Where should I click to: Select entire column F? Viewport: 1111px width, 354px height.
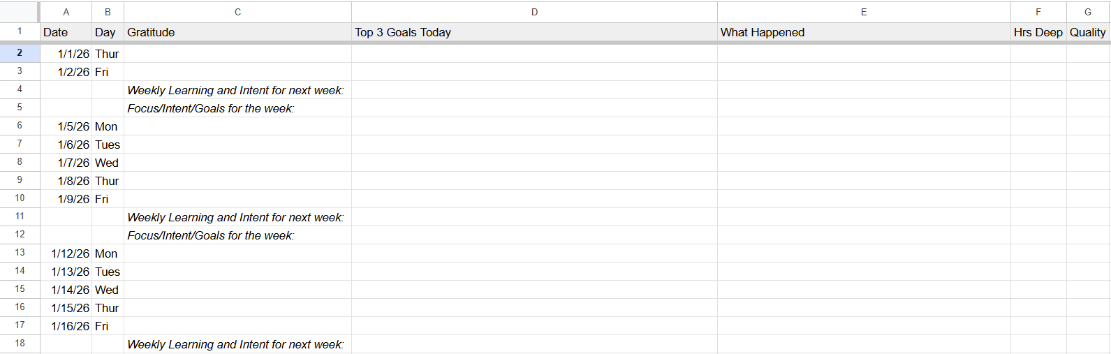tap(1038, 12)
